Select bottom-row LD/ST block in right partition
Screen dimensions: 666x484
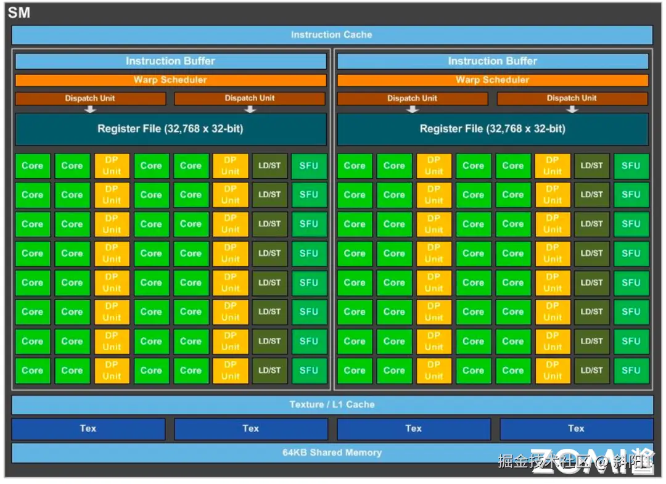(591, 371)
